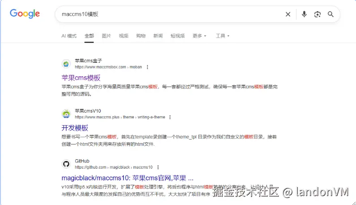Switch to AI 模式 tab
This screenshot has width=356, height=205.
[x=69, y=36]
